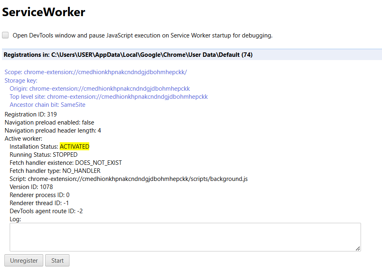The image size is (382, 274).
Task: Click the ServiceWorker page heading
Action: (x=44, y=12)
